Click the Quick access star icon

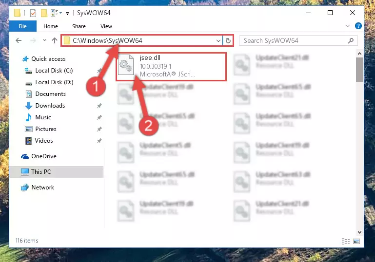(25, 59)
